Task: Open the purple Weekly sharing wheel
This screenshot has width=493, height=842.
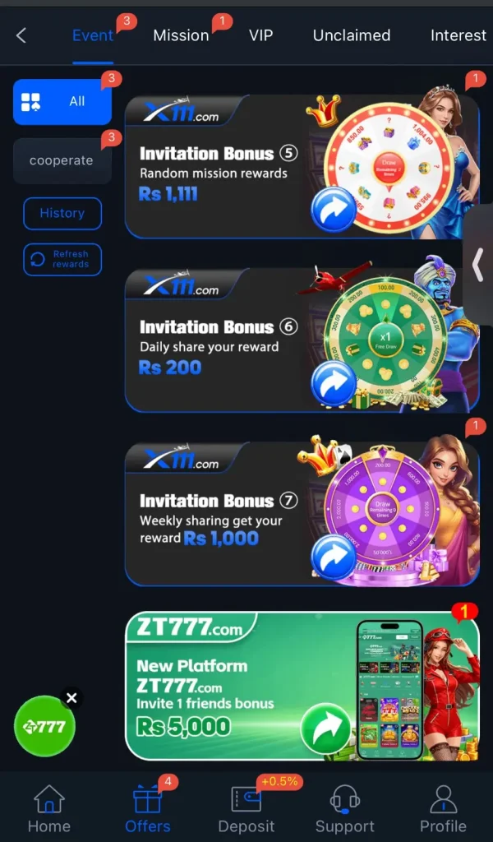Action: [382, 508]
